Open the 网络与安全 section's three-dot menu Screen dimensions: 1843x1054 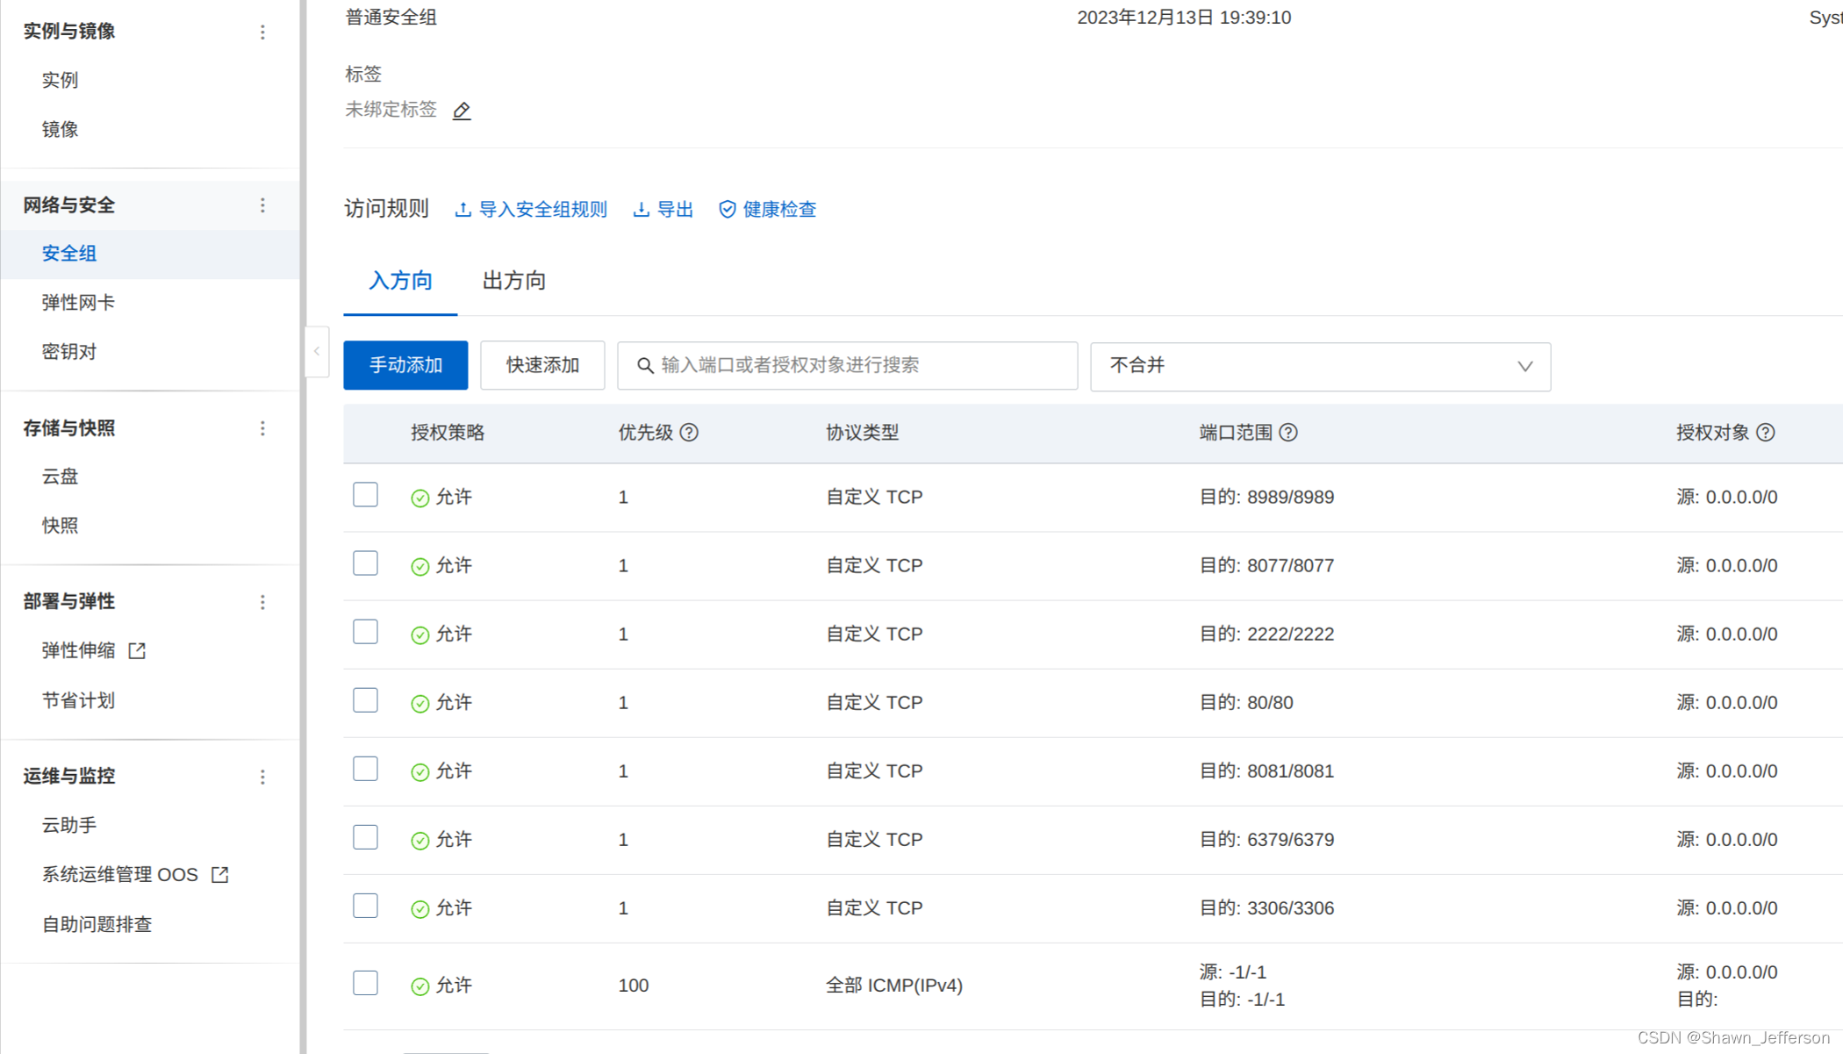point(262,205)
